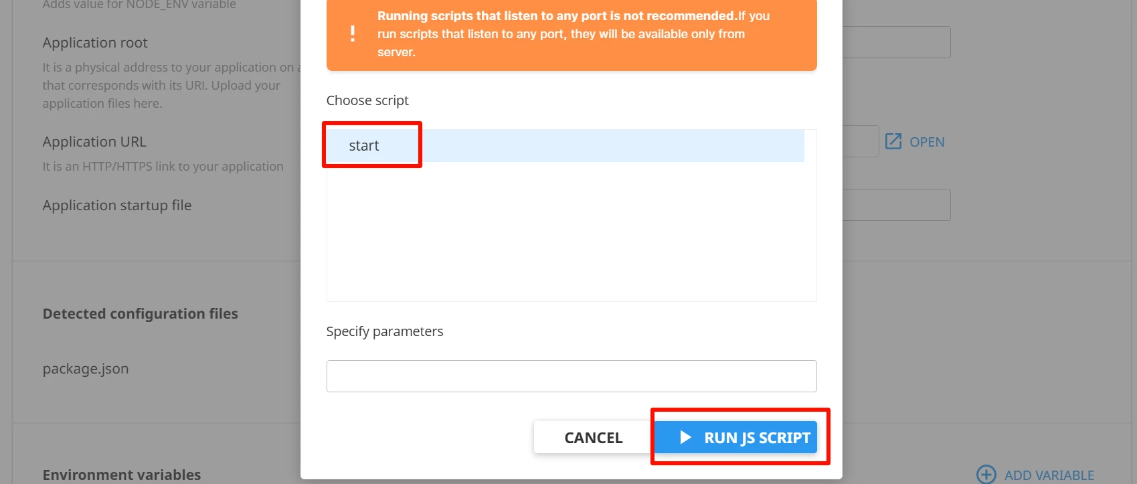Click the "Specify parameters" label

tap(384, 331)
